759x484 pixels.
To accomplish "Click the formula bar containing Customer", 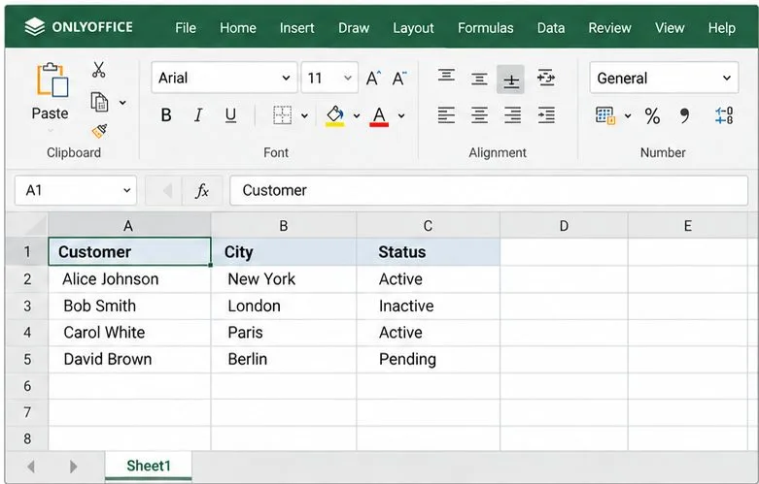I will [x=489, y=190].
